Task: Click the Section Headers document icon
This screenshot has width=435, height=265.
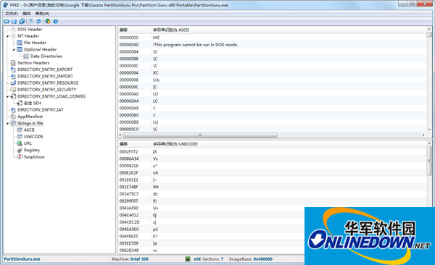Action: 13,63
